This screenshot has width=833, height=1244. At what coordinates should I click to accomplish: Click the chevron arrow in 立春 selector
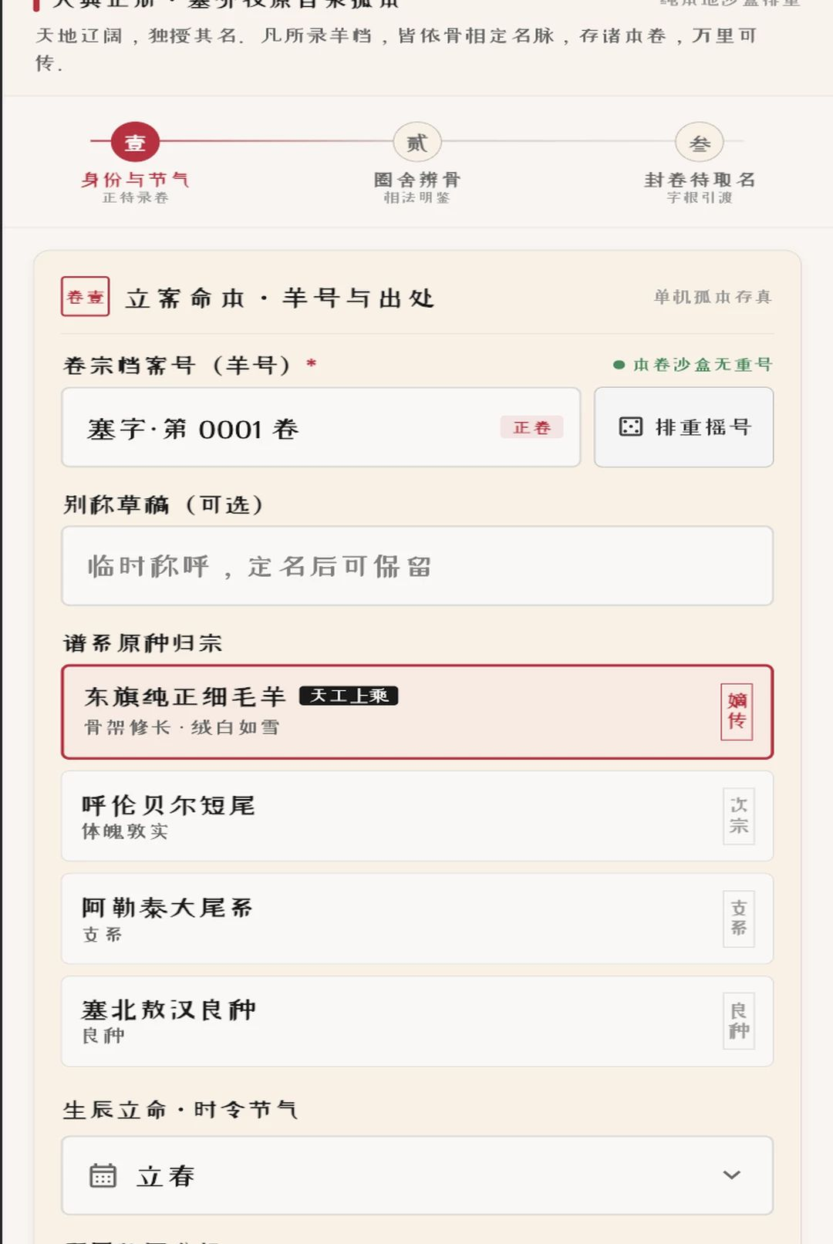pyautogui.click(x=731, y=1175)
